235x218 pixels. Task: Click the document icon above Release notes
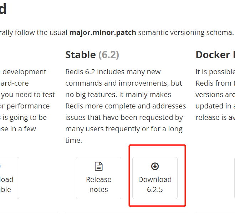pyautogui.click(x=98, y=166)
